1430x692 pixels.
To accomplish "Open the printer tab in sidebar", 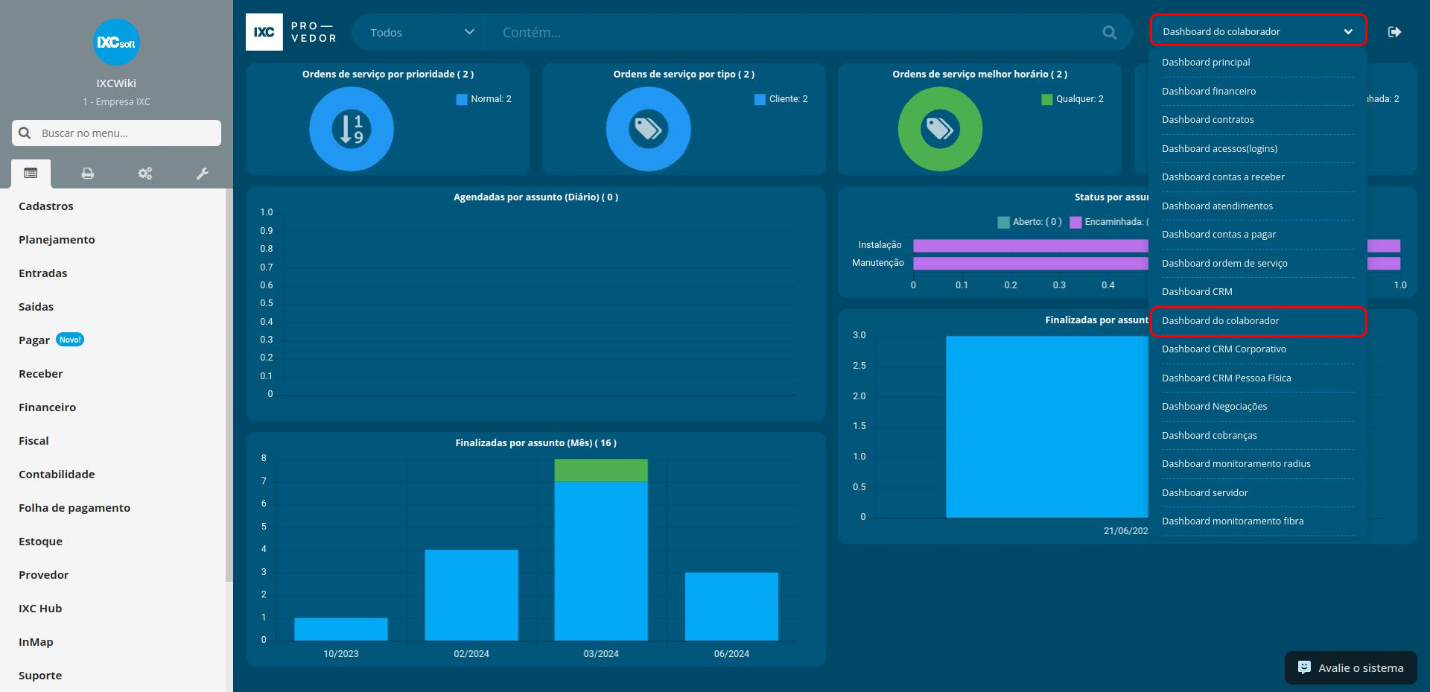I will pos(87,174).
